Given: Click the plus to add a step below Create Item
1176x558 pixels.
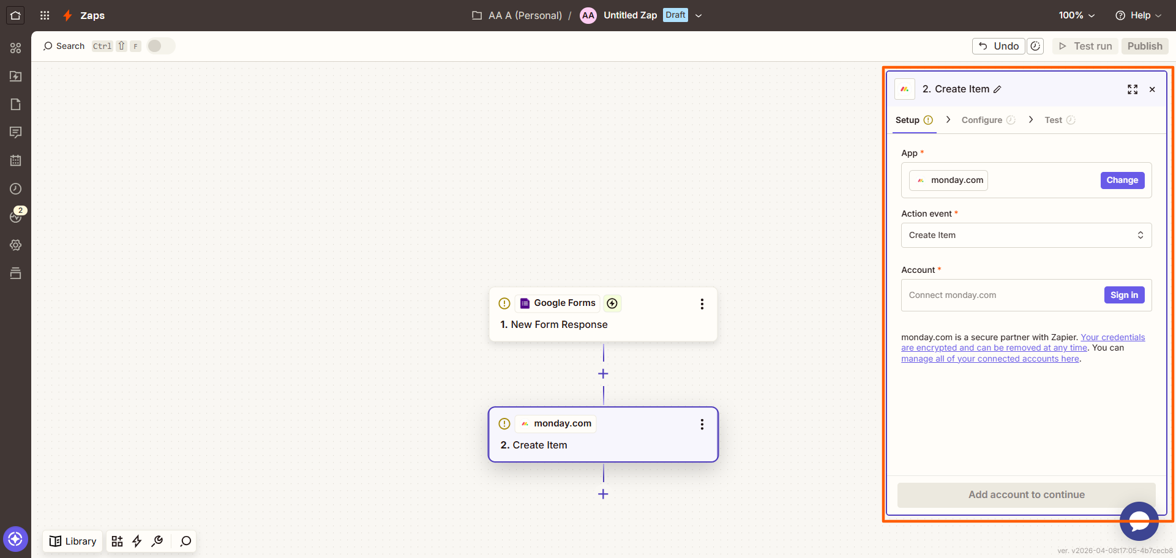Looking at the screenshot, I should click(603, 494).
